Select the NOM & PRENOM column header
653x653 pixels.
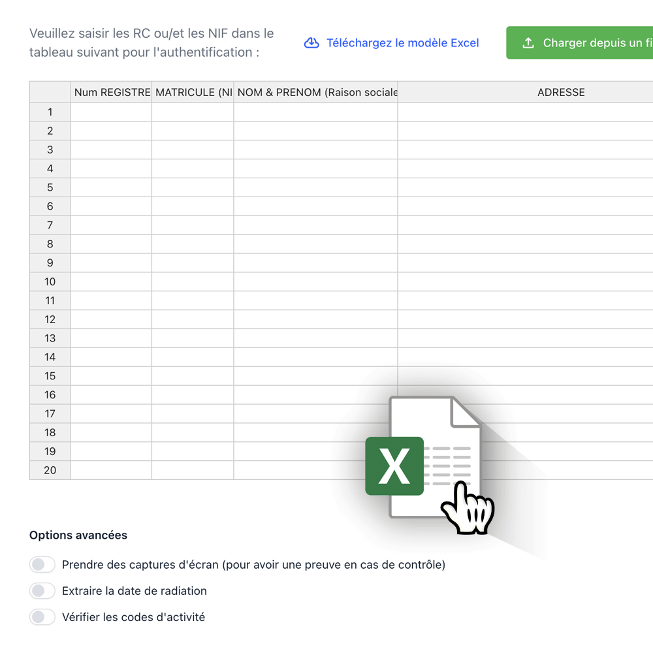(x=315, y=92)
